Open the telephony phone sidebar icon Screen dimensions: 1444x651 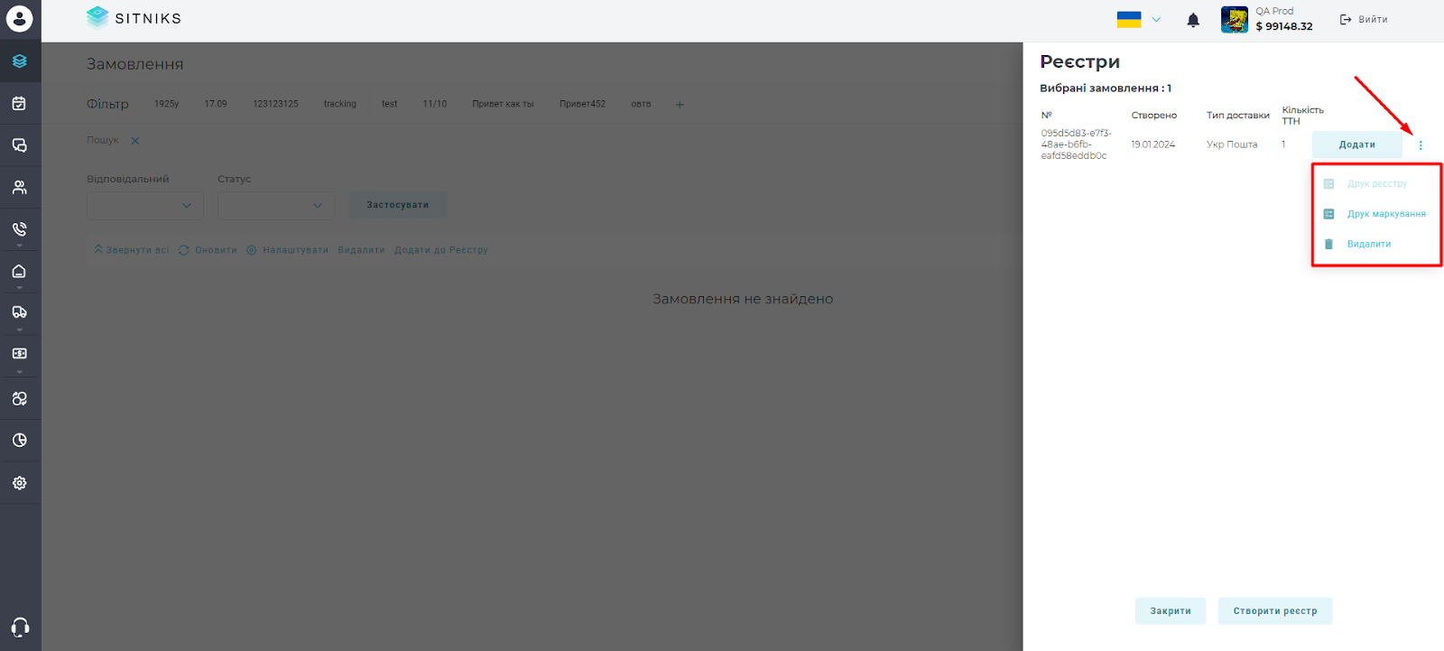pyautogui.click(x=20, y=228)
